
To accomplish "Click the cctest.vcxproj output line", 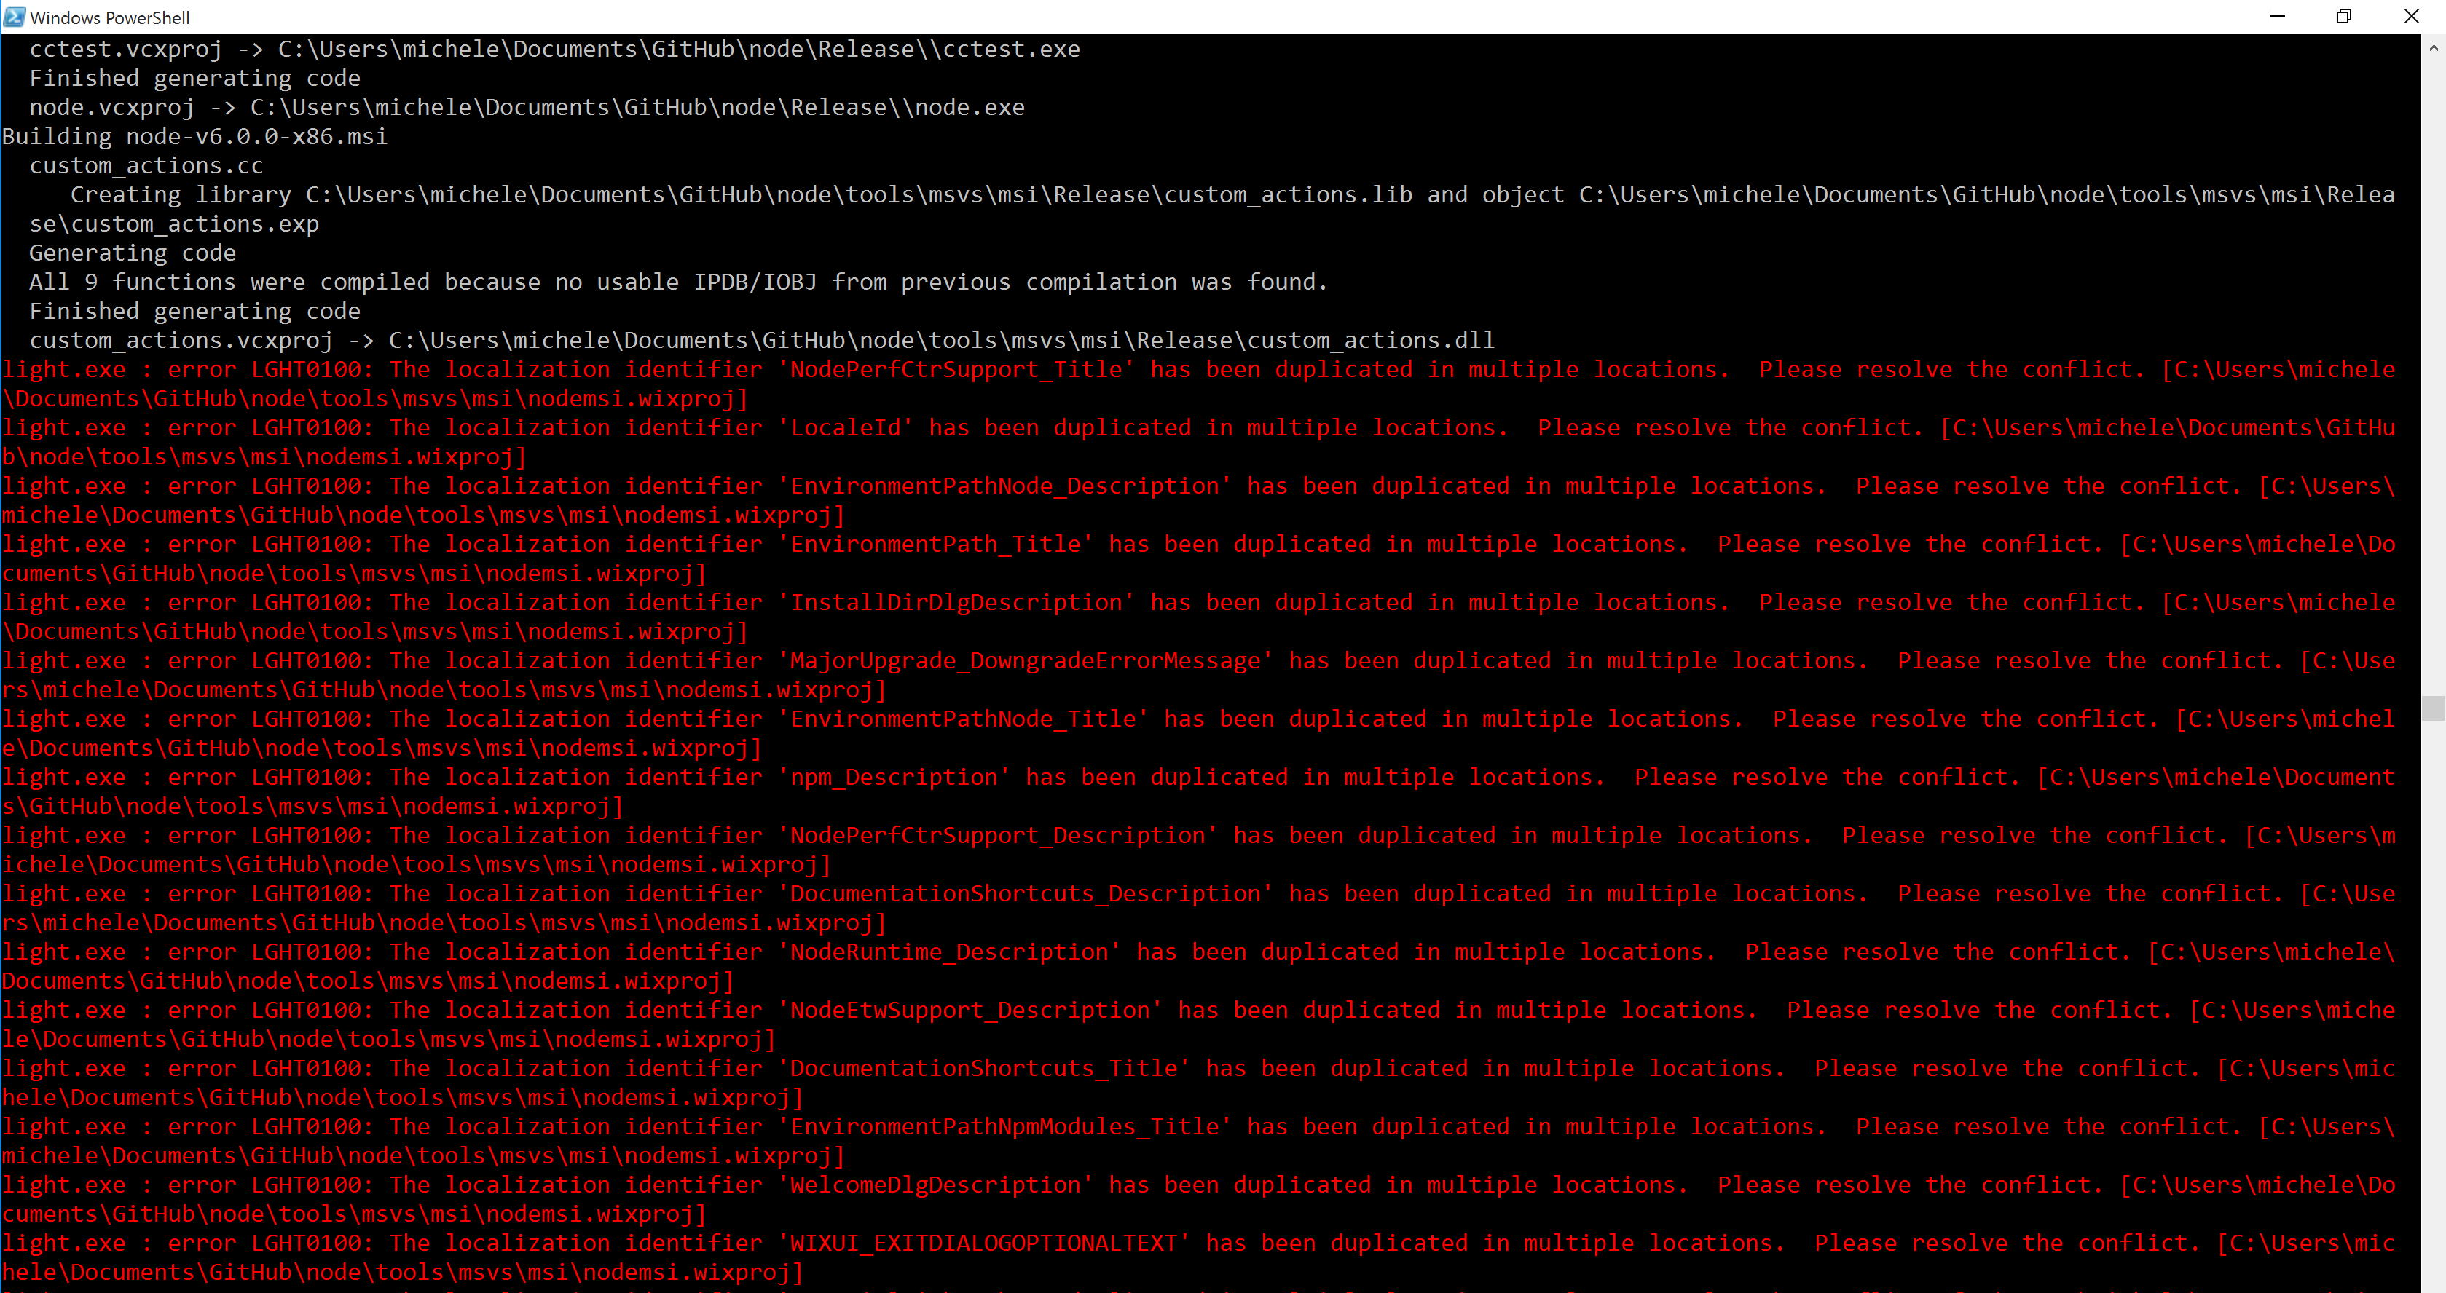I will [x=554, y=50].
